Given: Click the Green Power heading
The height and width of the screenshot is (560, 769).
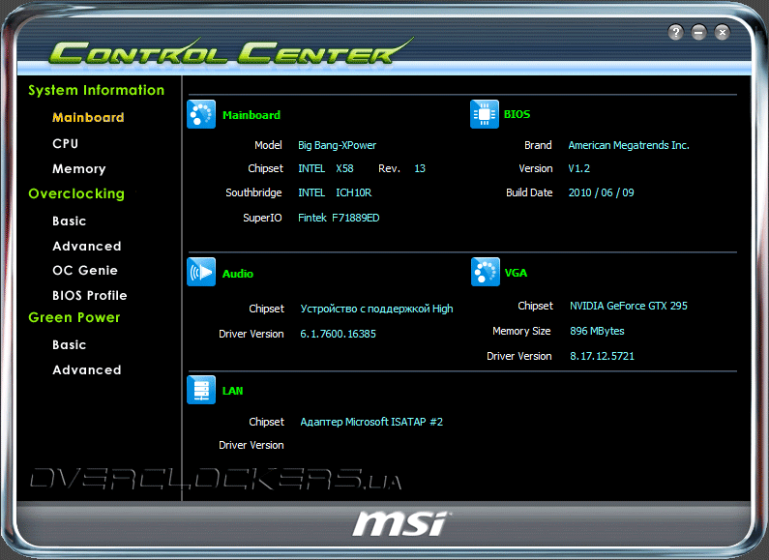Looking at the screenshot, I should (x=74, y=317).
